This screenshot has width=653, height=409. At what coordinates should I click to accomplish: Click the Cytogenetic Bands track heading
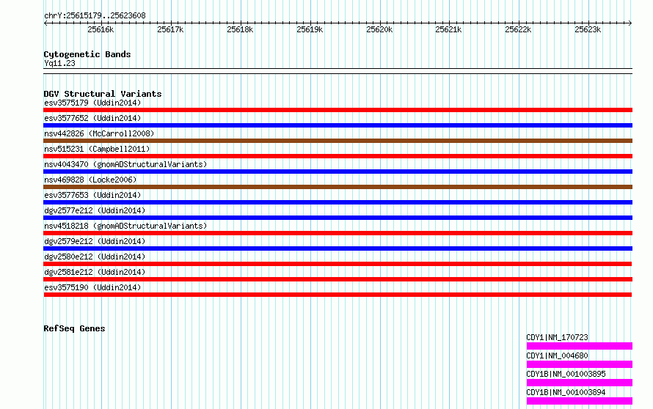pyautogui.click(x=87, y=54)
